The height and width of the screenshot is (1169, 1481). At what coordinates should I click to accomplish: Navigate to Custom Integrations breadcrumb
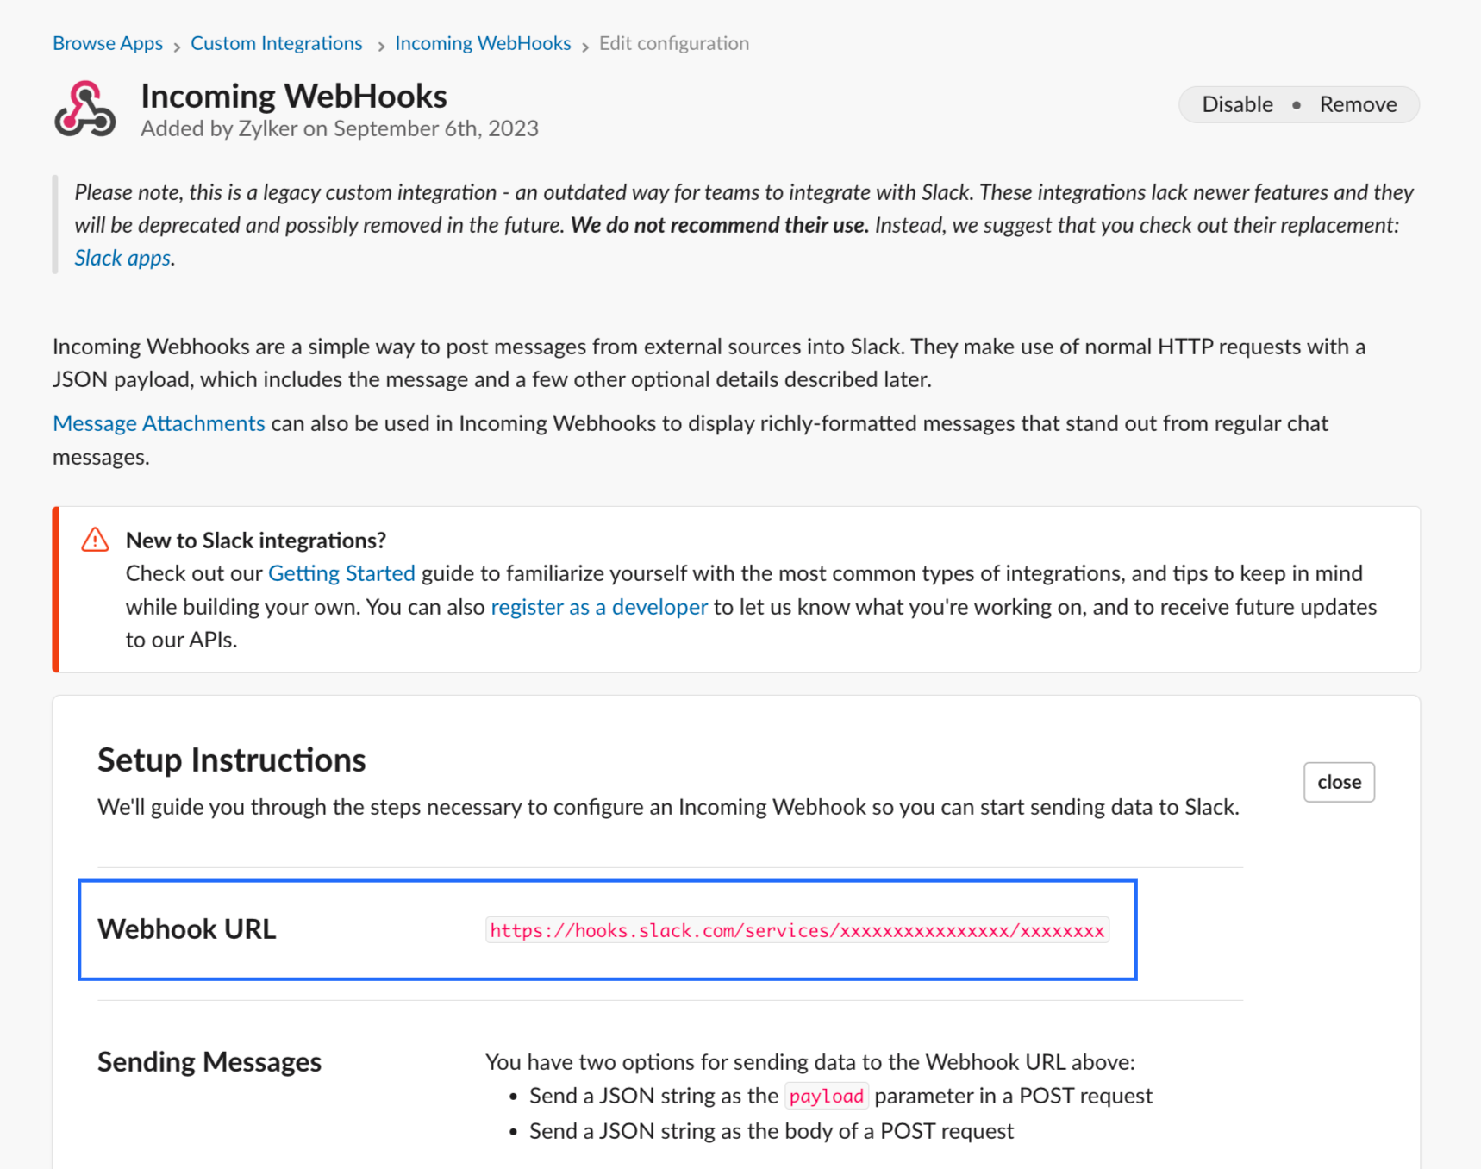pos(277,42)
